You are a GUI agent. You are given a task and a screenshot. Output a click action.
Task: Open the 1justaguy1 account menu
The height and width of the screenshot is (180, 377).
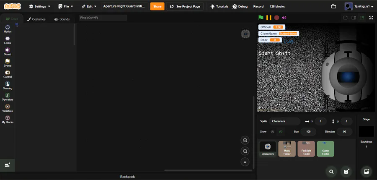click(x=359, y=7)
